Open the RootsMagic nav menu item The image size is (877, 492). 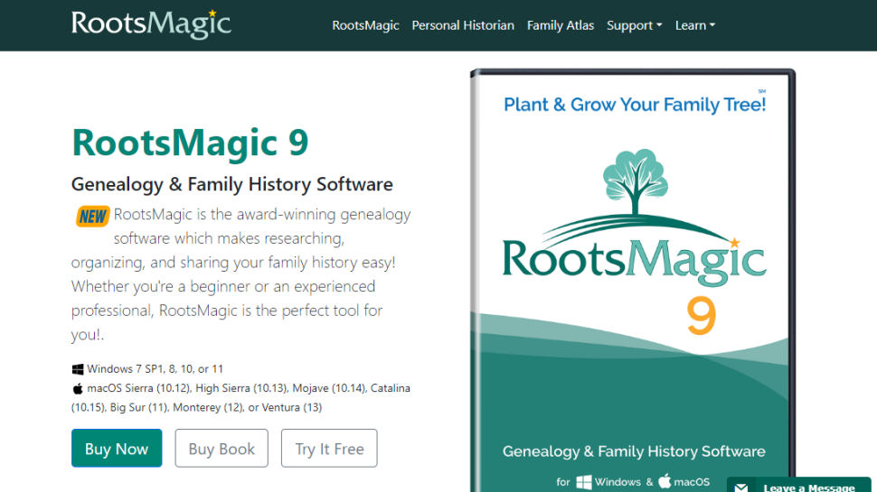click(x=366, y=25)
